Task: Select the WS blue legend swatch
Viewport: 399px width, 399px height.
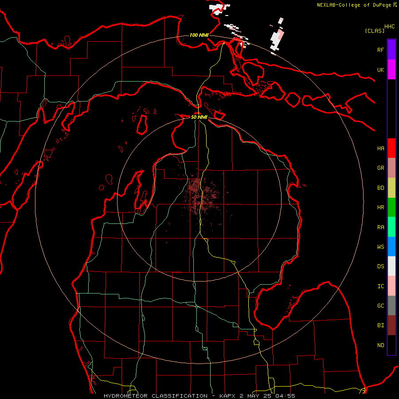Action: pos(391,246)
